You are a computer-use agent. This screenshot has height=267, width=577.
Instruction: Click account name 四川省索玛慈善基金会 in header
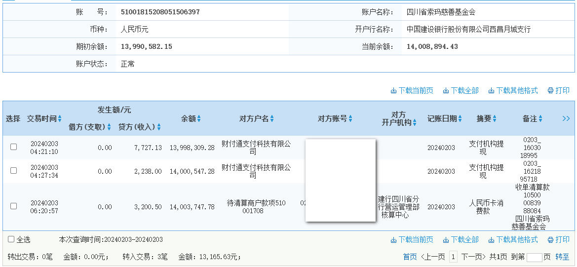click(x=441, y=12)
